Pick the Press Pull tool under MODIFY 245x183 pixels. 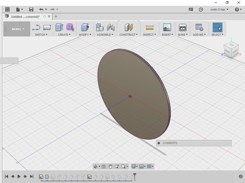click(85, 27)
